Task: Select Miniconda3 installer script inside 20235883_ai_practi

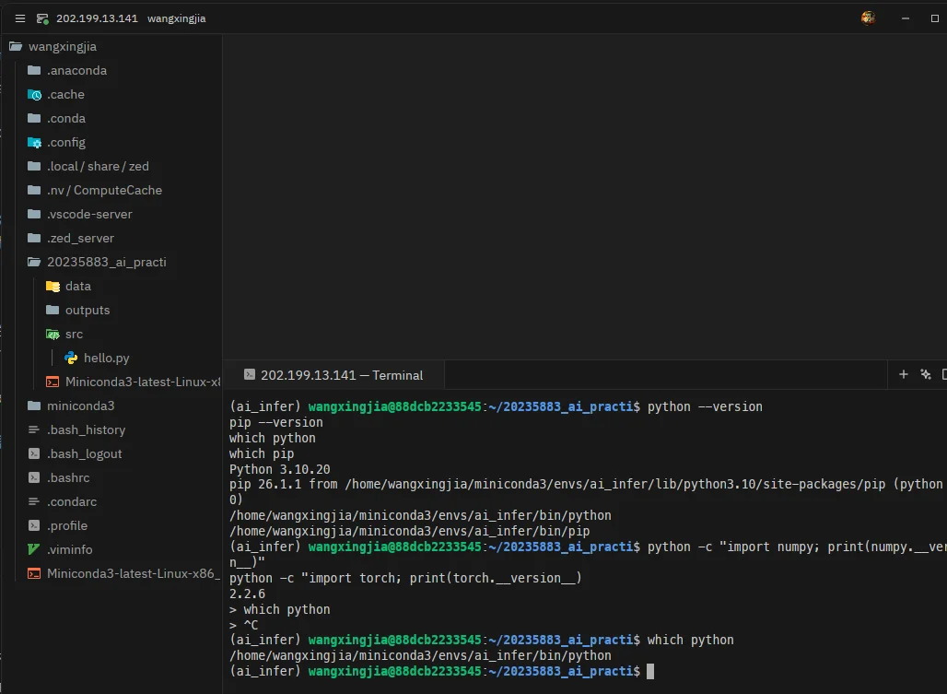Action: (x=143, y=382)
